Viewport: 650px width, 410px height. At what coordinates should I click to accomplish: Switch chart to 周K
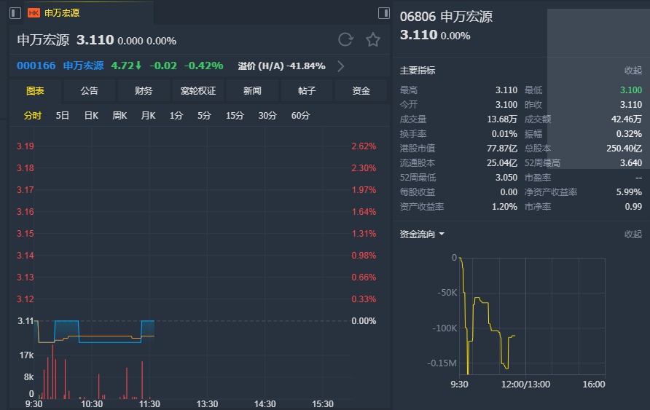click(120, 116)
